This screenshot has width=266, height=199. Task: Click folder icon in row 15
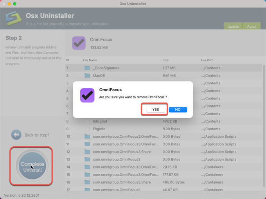[87, 174]
